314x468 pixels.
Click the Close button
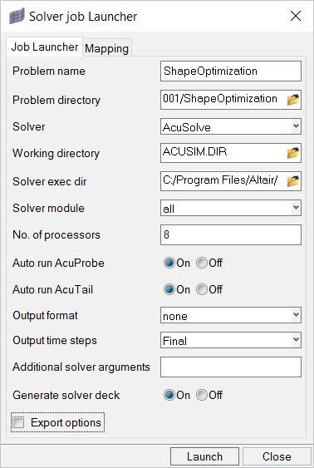coord(277,456)
